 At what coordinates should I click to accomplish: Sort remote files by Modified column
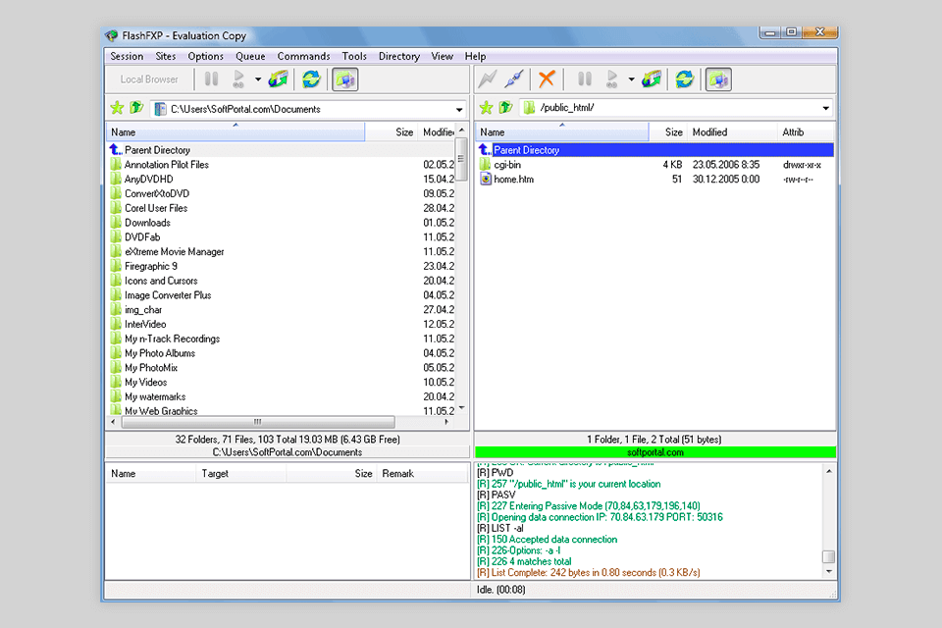pyautogui.click(x=732, y=132)
